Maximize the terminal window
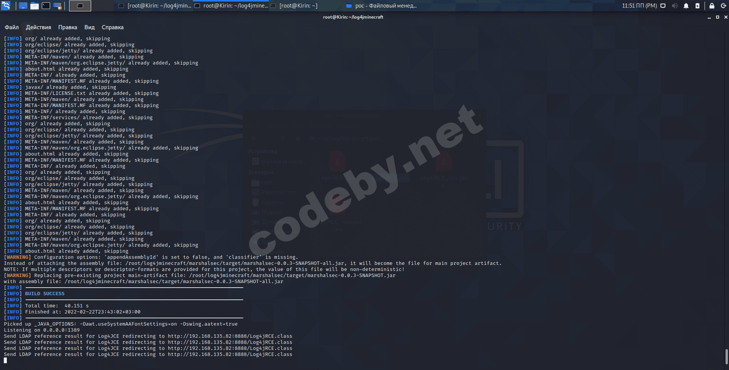 pyautogui.click(x=718, y=17)
